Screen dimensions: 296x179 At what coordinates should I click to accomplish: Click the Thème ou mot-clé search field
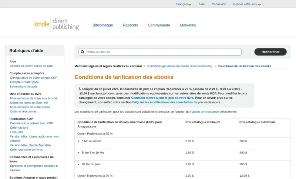pyautogui.click(x=160, y=52)
